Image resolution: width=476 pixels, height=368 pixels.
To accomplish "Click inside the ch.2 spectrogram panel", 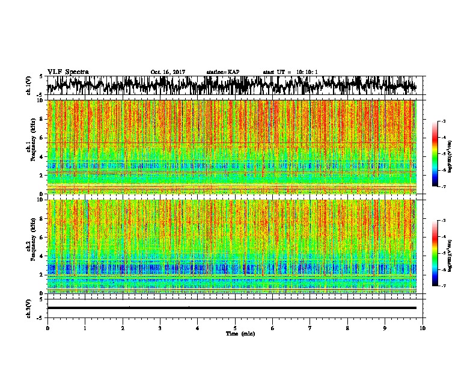I will click(231, 247).
